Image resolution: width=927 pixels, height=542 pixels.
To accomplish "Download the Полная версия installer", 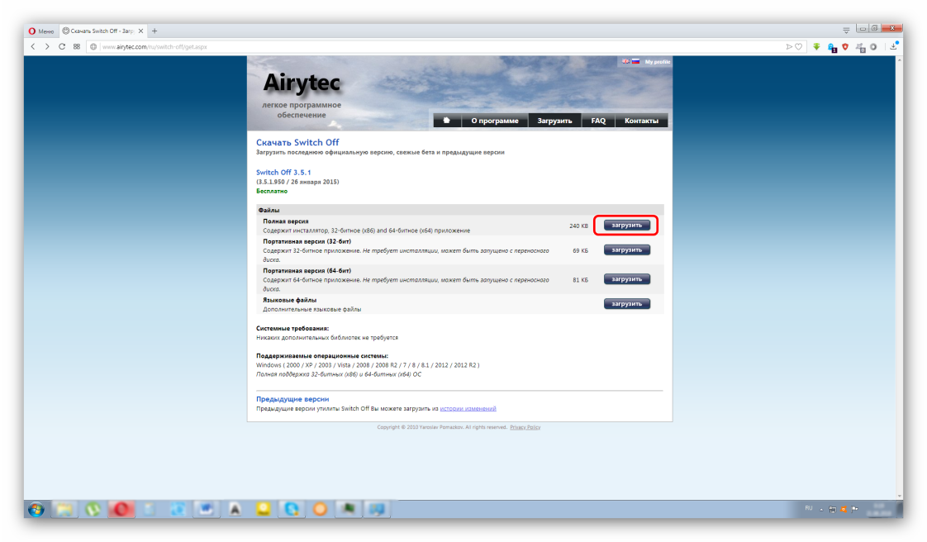I will pos(626,225).
